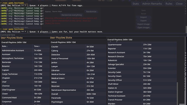Click the Chaplain role row

25,78
